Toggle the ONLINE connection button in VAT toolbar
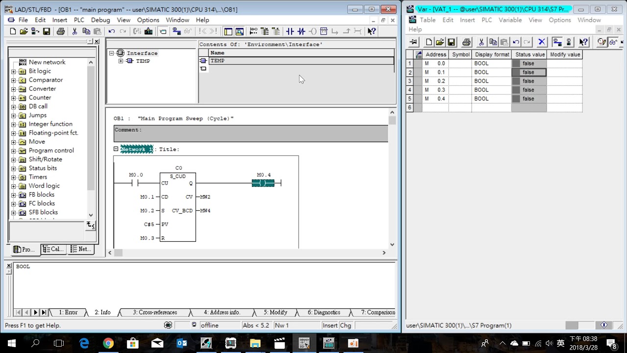627x353 pixels. coord(557,42)
